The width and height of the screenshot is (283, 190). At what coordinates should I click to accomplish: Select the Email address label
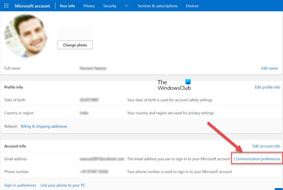coord(15,159)
